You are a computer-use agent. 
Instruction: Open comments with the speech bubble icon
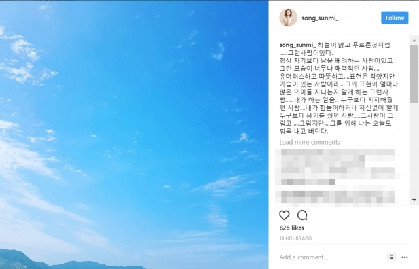[302, 215]
